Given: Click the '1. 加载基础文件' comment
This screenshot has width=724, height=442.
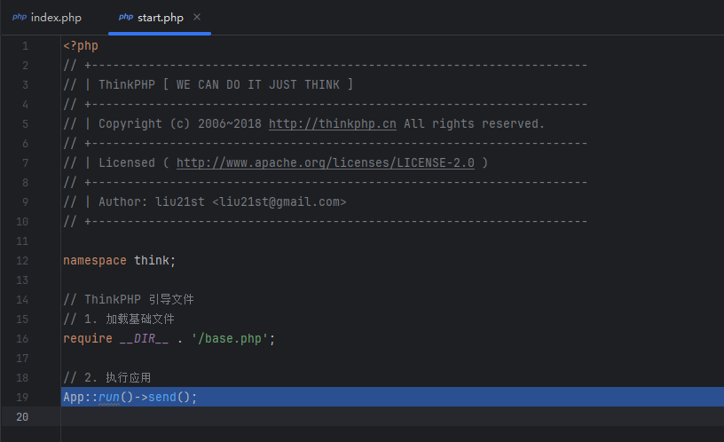Looking at the screenshot, I should pos(119,320).
